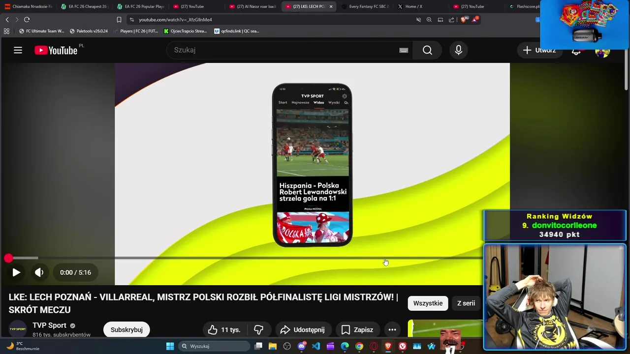Open OBS Studio from the taskbar
Viewport: 630px width, 354px height.
click(287, 346)
